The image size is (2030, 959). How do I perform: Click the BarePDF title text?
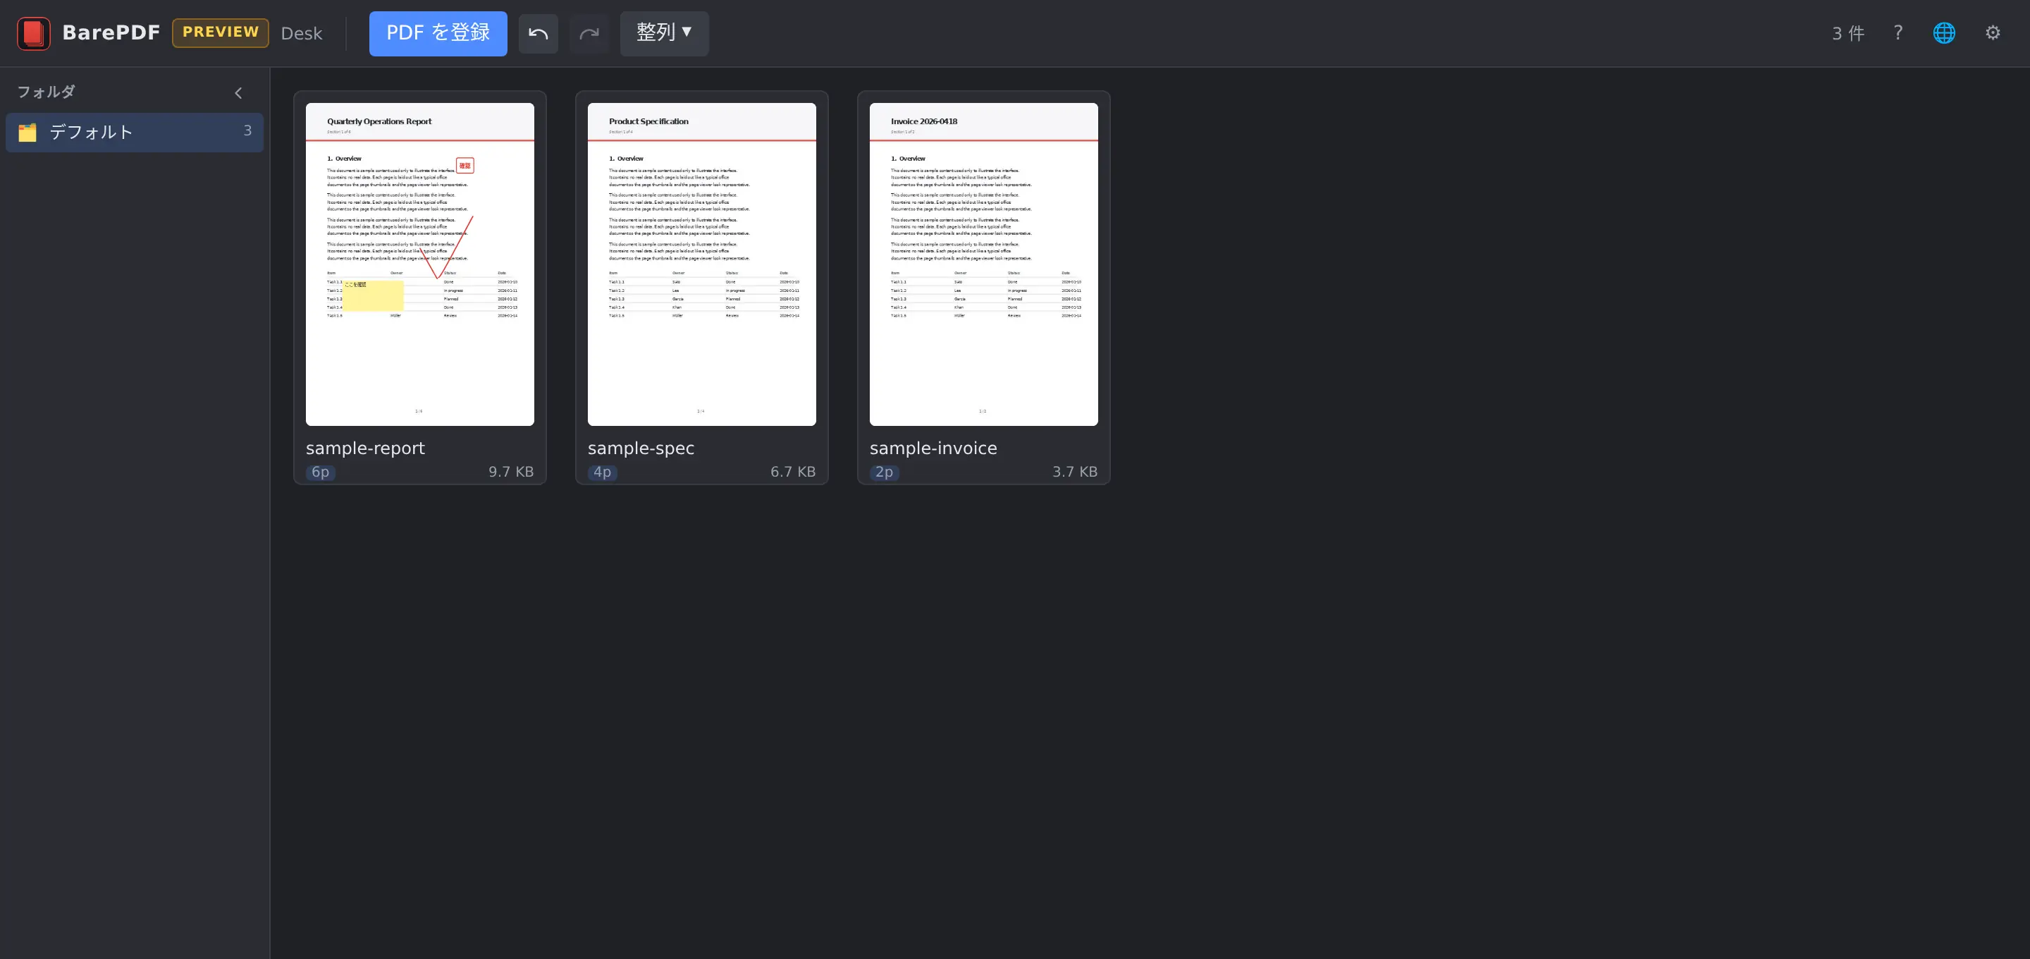point(111,32)
